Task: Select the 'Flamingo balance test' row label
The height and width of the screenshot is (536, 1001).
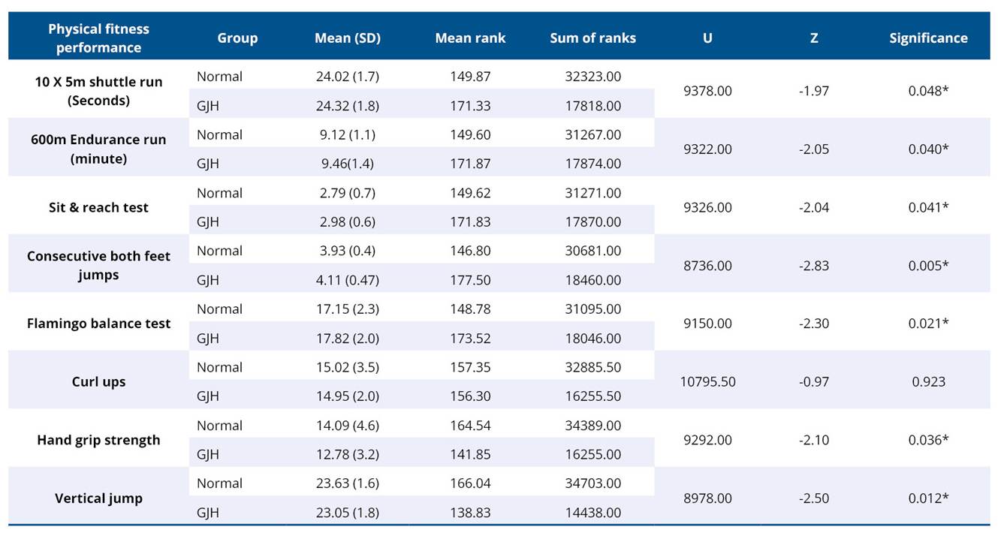Action: [x=98, y=324]
